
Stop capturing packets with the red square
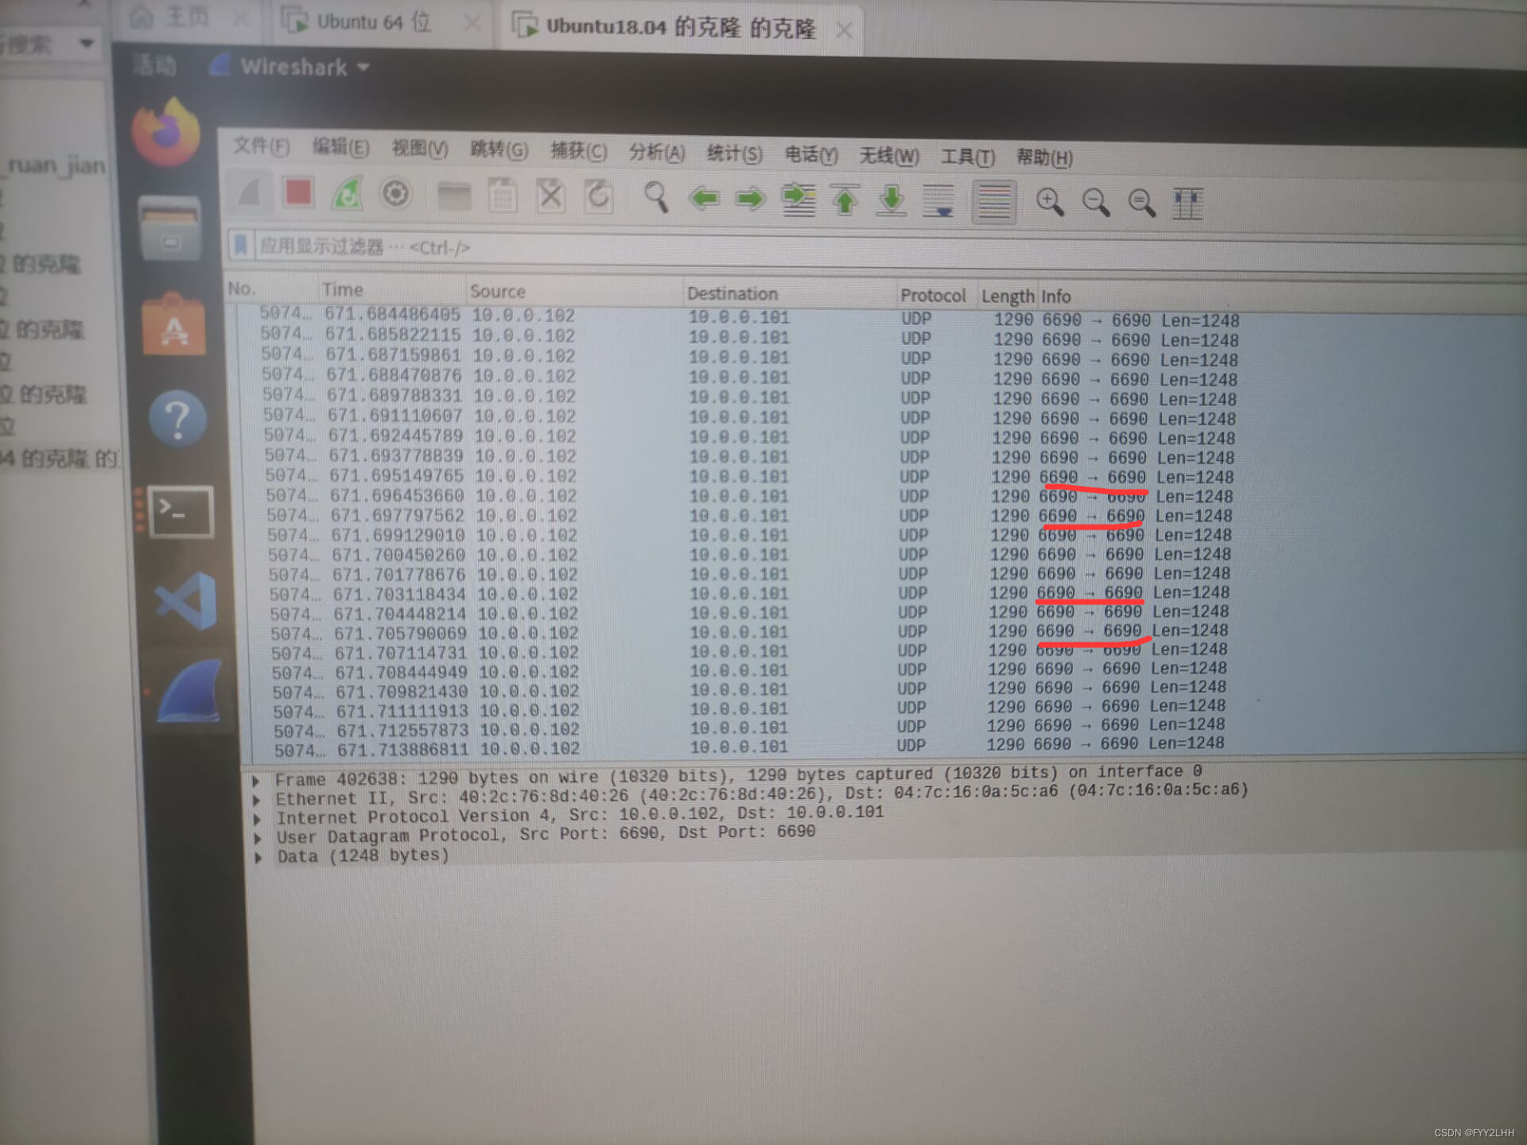(x=298, y=193)
